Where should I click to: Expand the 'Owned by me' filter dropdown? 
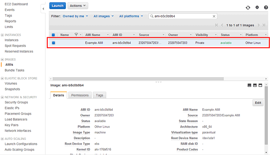coord(75,16)
